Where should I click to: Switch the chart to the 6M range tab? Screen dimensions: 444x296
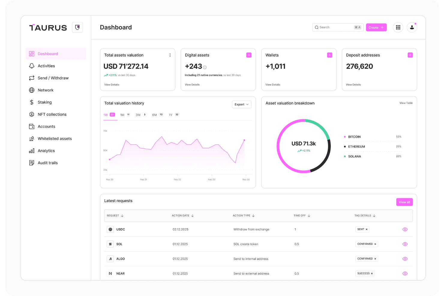157,115
